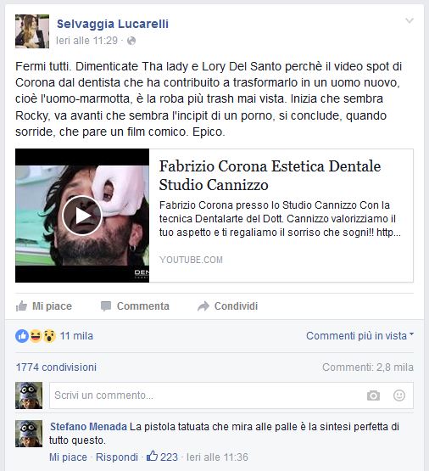This screenshot has height=471, width=429.
Task: Click Rispondi under Stefano's comment
Action: 117,457
